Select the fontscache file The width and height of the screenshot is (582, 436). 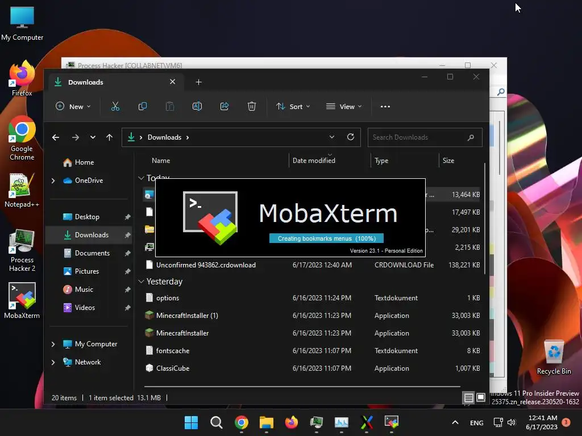coord(312,351)
